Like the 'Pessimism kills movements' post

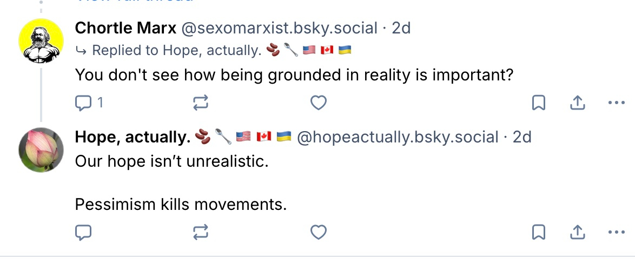point(319,232)
